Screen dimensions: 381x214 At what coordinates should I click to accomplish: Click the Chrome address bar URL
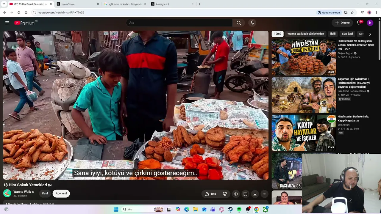(61, 12)
